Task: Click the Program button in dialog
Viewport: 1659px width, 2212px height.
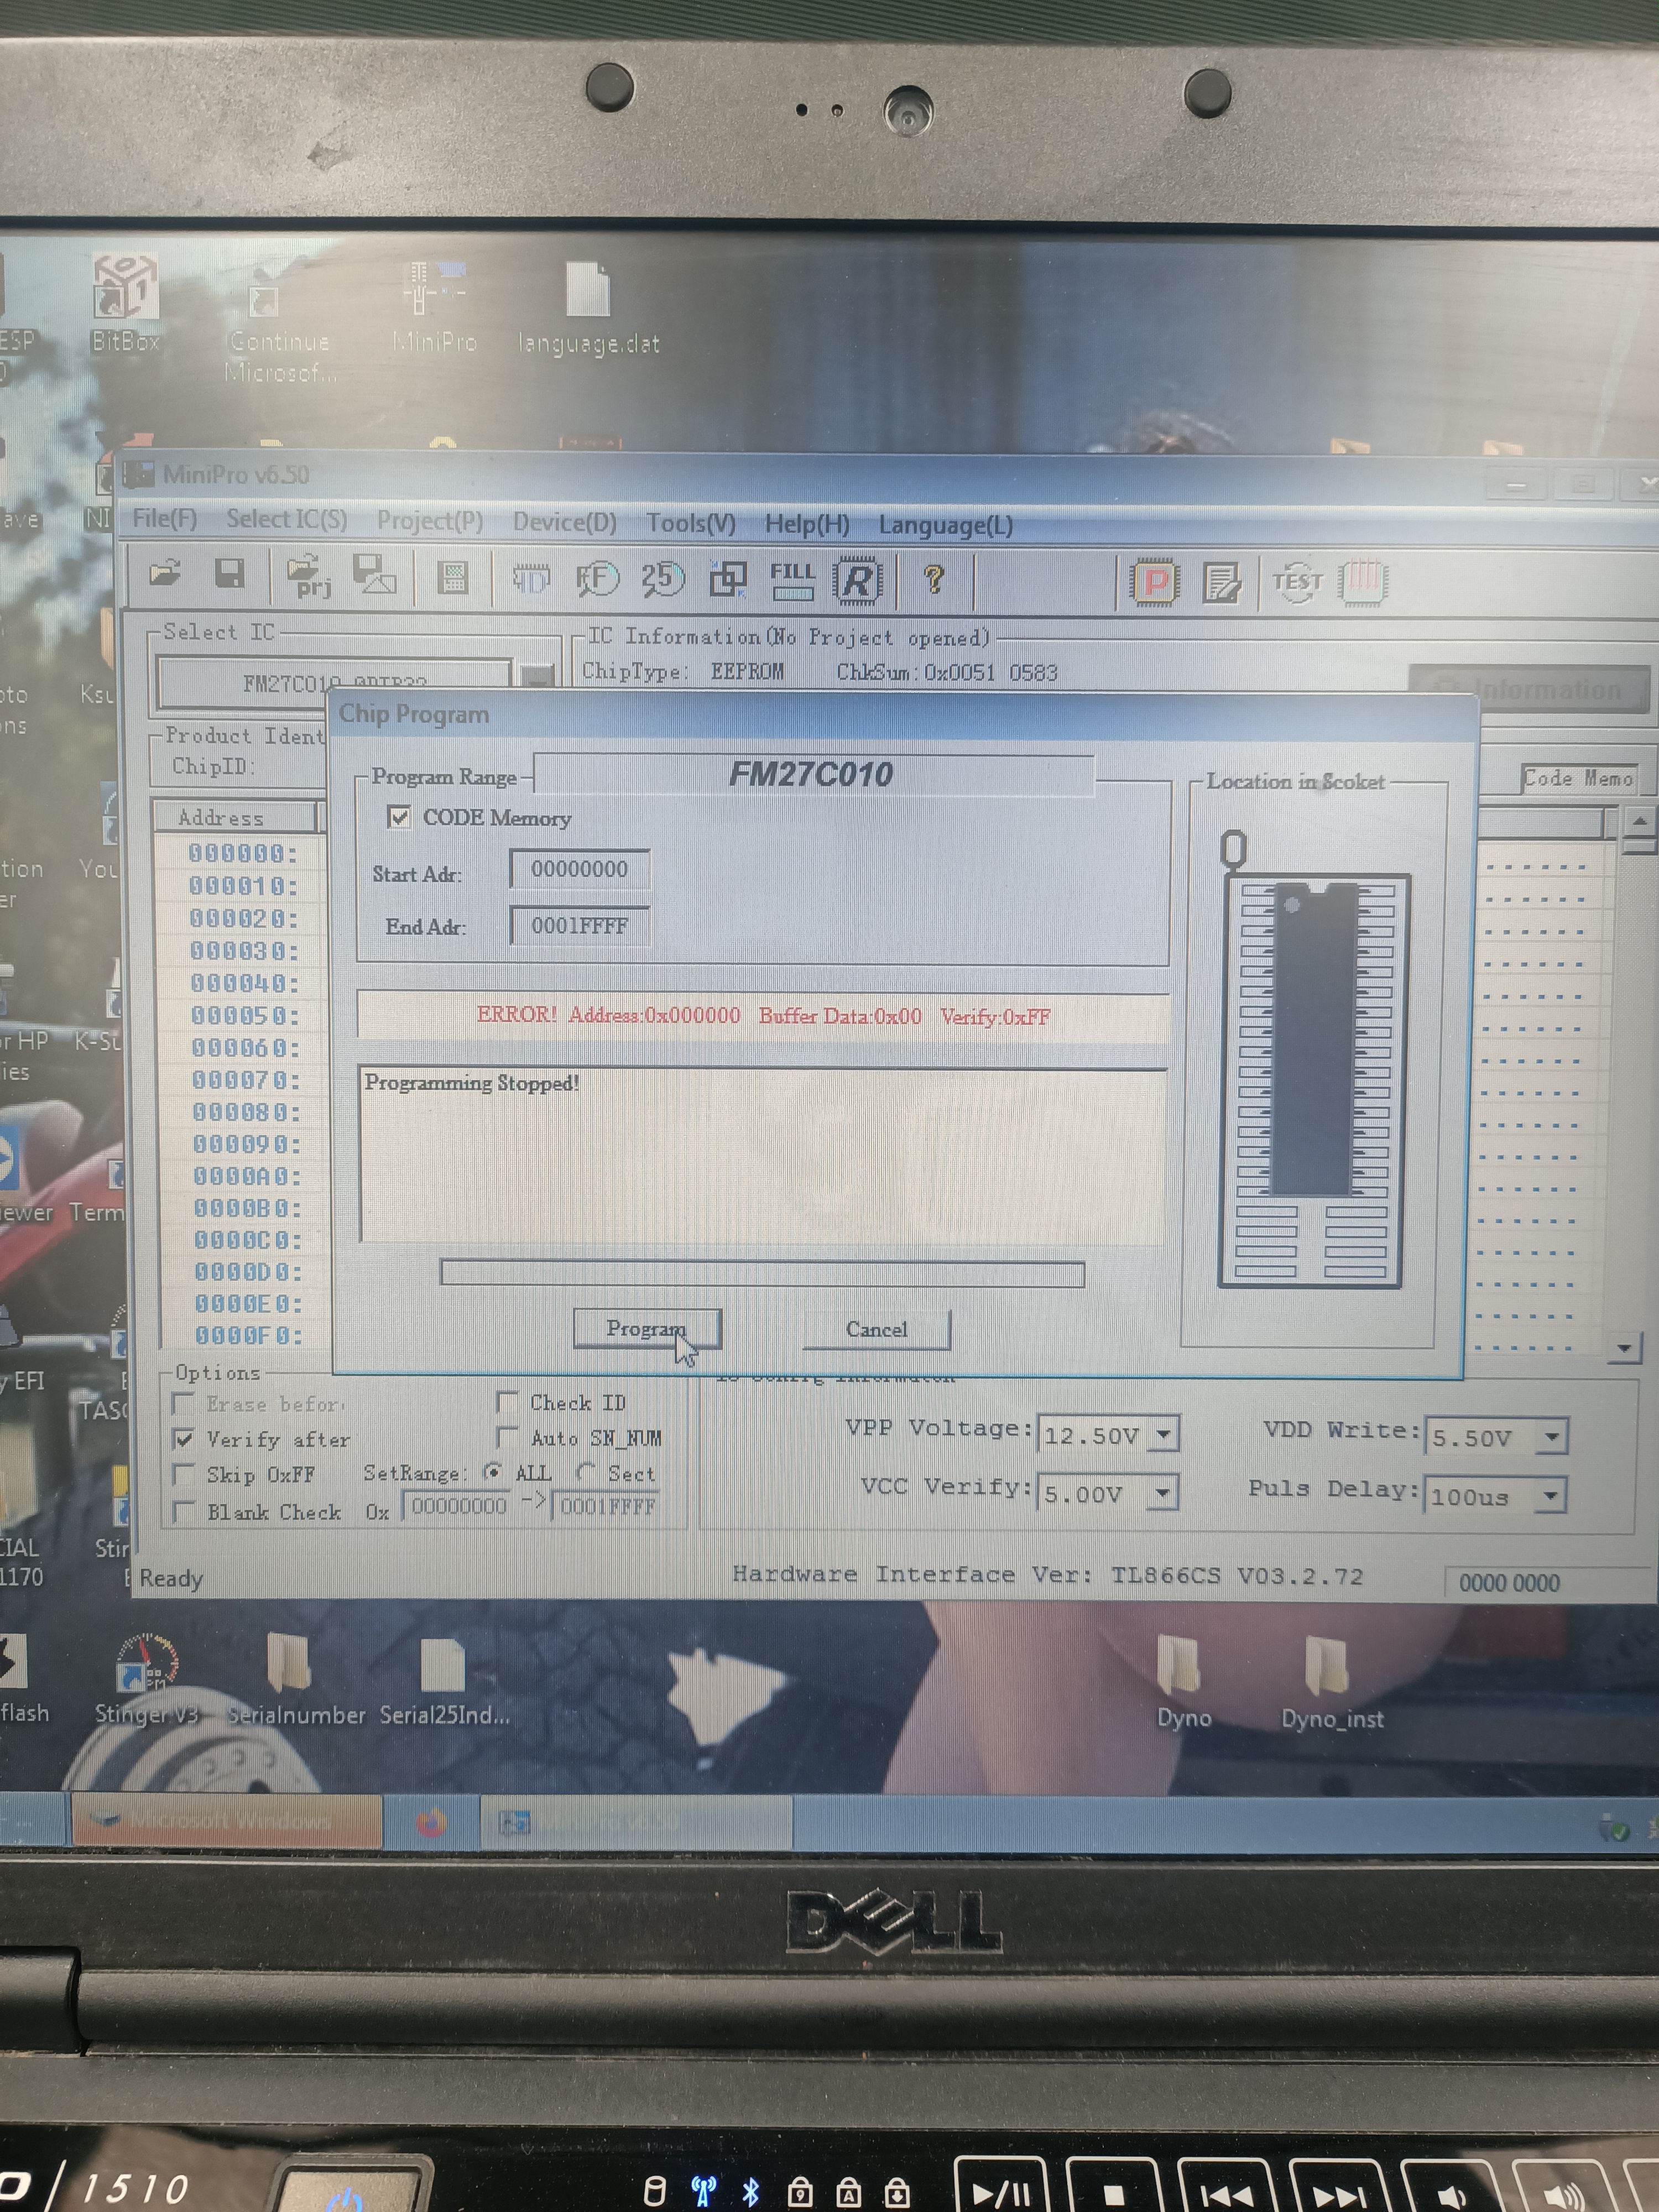Action: point(647,1328)
